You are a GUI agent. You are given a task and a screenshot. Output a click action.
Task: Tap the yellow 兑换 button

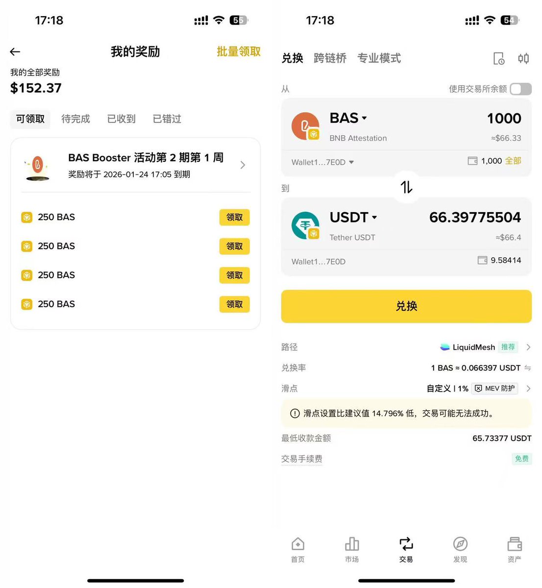[406, 306]
